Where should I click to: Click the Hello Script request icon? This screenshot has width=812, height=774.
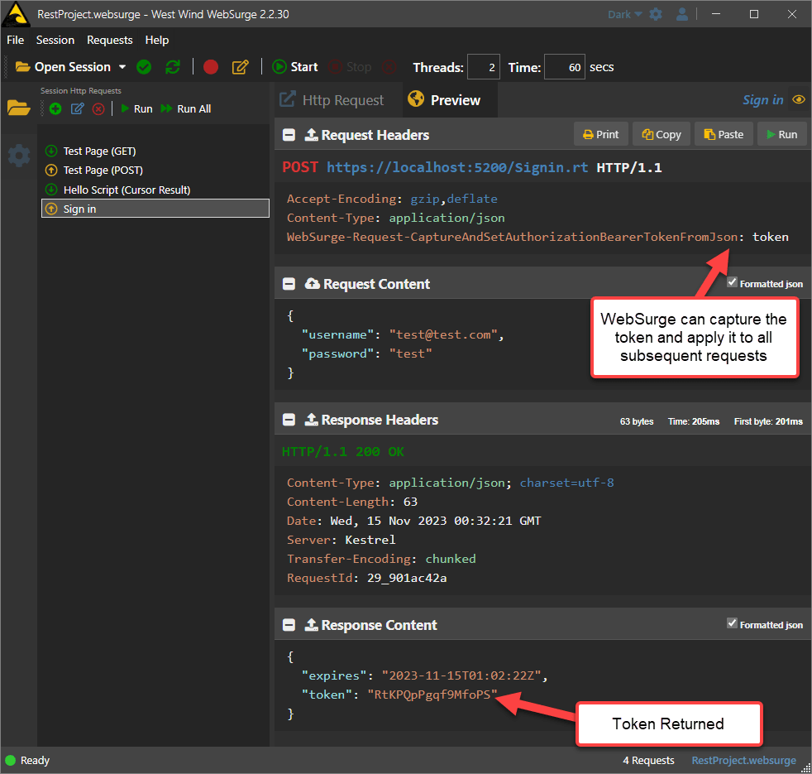click(51, 190)
